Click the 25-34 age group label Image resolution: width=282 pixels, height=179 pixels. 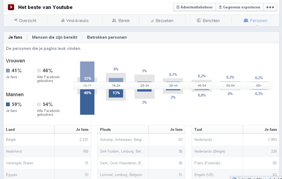coord(145,86)
